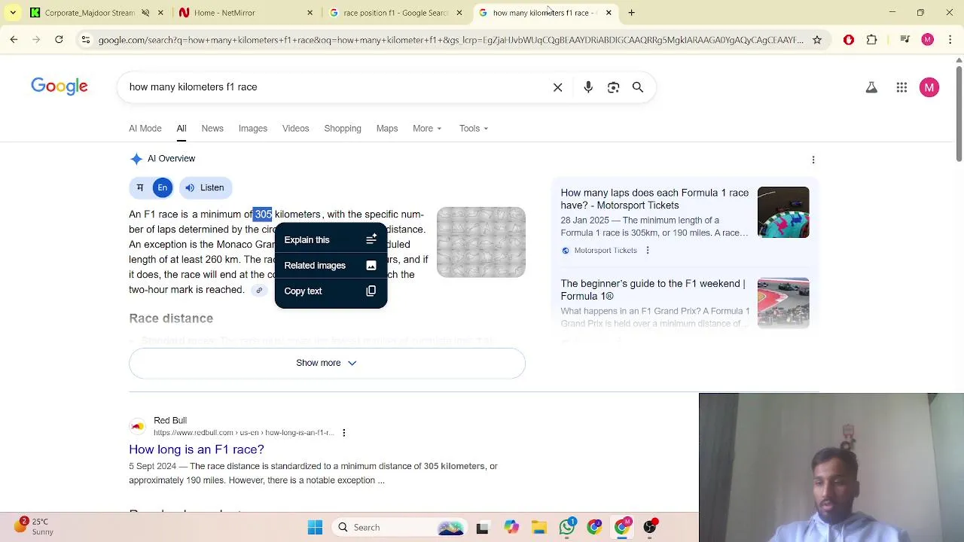
Task: Open the Google account avatar on the page
Action: tap(929, 87)
